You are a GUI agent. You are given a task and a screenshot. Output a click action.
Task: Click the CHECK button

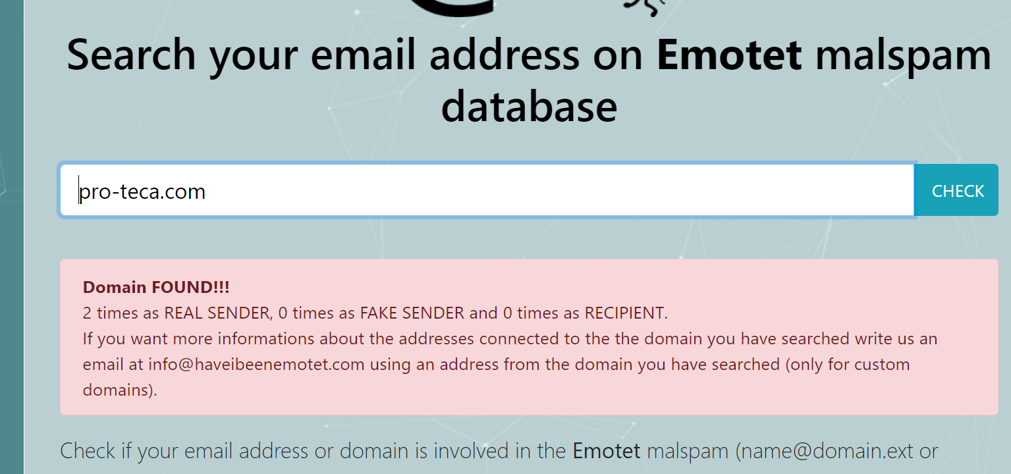[957, 191]
